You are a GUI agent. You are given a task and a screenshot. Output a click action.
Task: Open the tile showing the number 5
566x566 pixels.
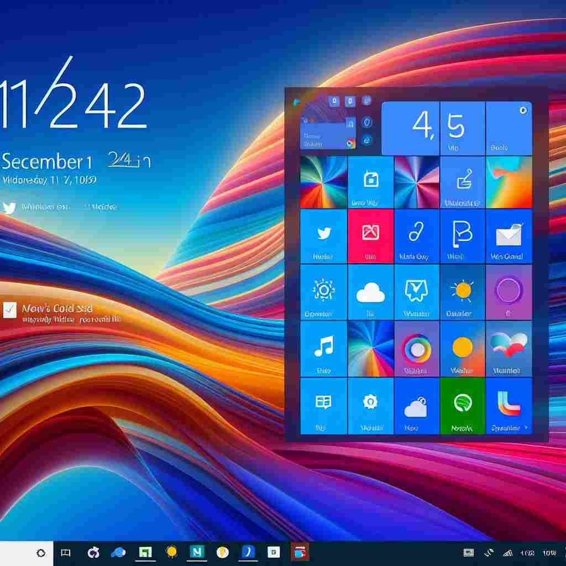point(463,128)
